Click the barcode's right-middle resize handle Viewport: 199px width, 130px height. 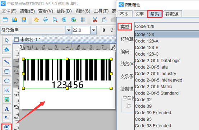(111, 74)
